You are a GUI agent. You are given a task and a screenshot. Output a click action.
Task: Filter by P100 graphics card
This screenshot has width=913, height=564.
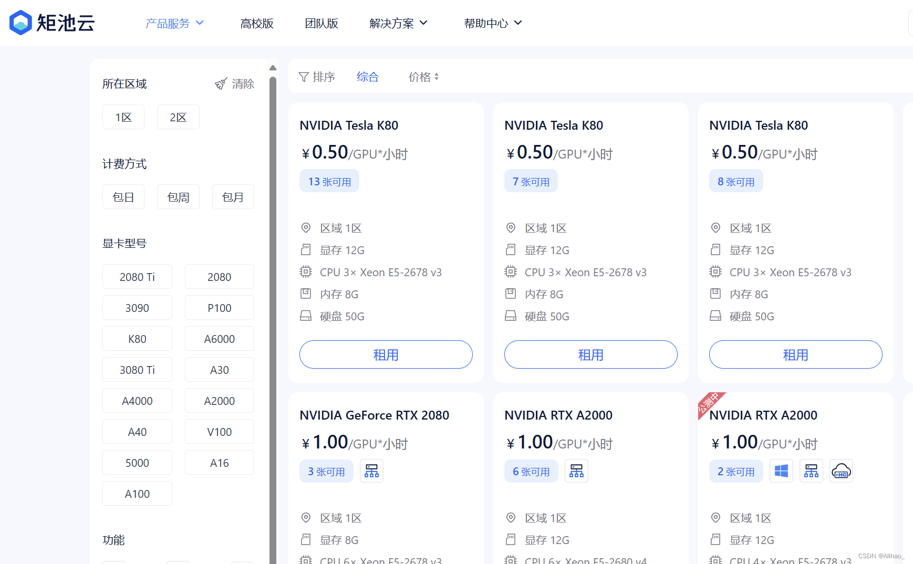coord(220,308)
